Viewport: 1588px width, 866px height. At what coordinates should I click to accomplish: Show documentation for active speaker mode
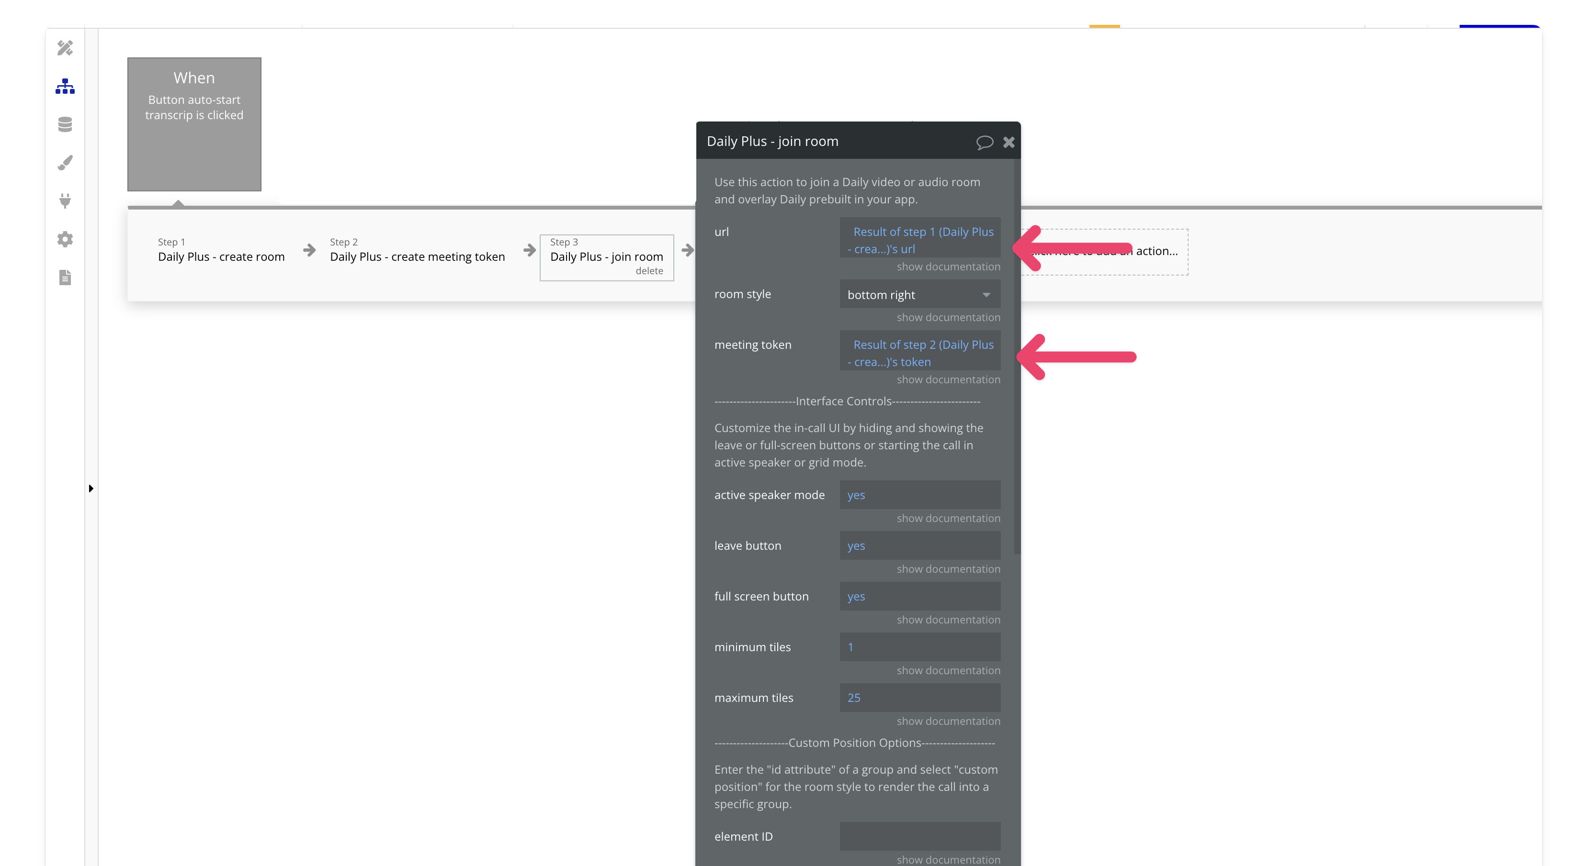click(x=948, y=518)
